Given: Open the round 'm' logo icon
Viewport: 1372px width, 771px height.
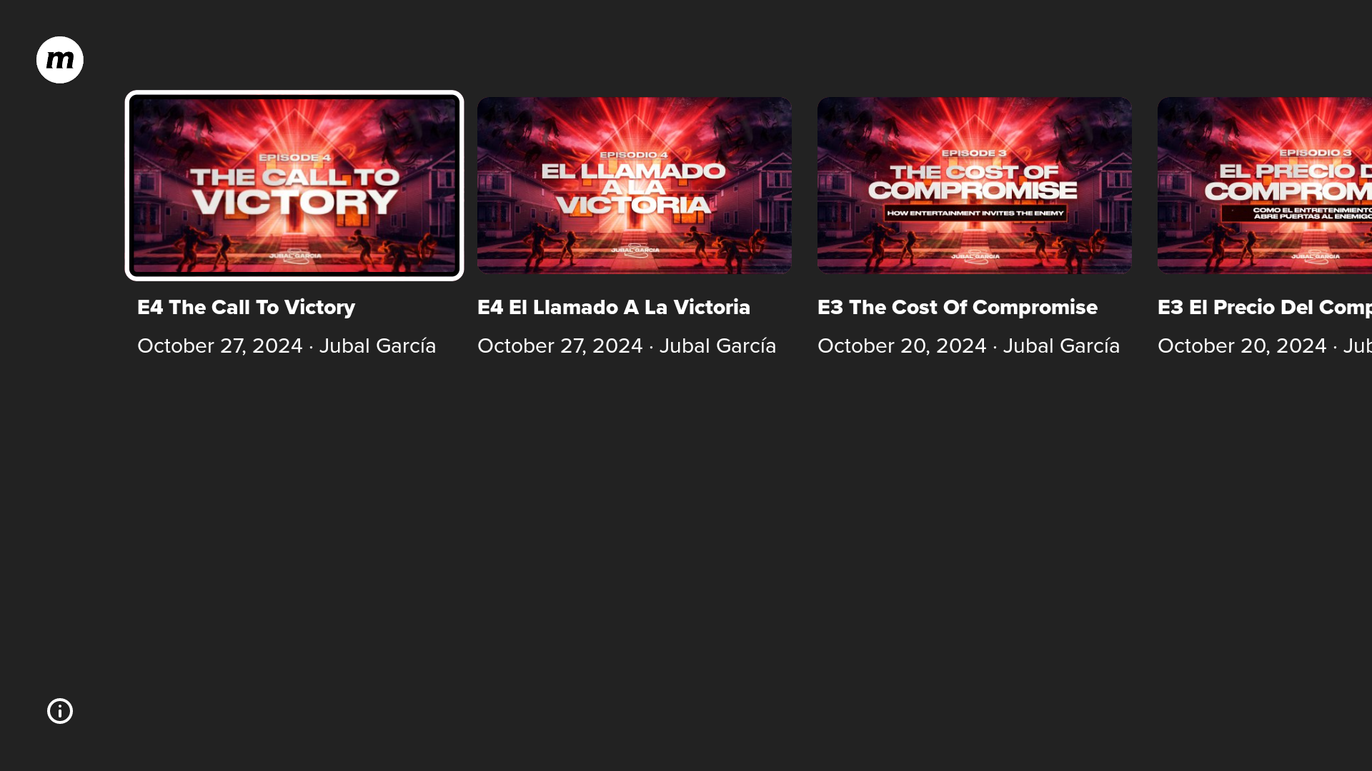Looking at the screenshot, I should pyautogui.click(x=60, y=60).
